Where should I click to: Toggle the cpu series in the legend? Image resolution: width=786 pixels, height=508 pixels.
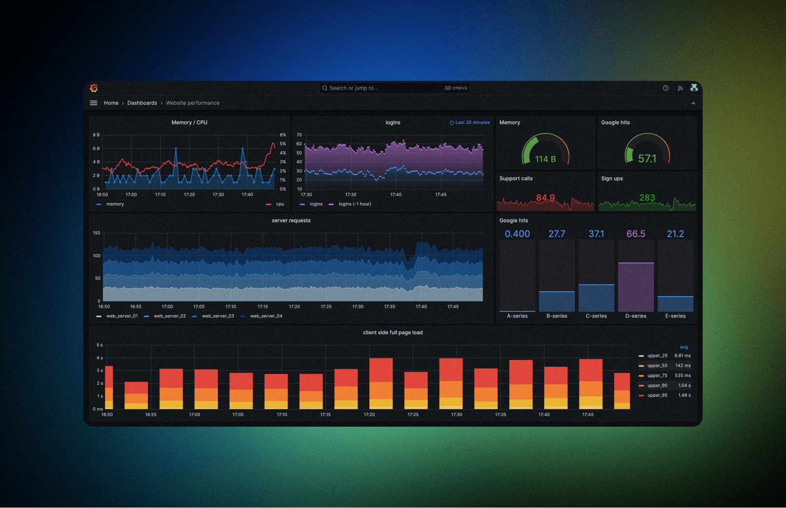280,204
